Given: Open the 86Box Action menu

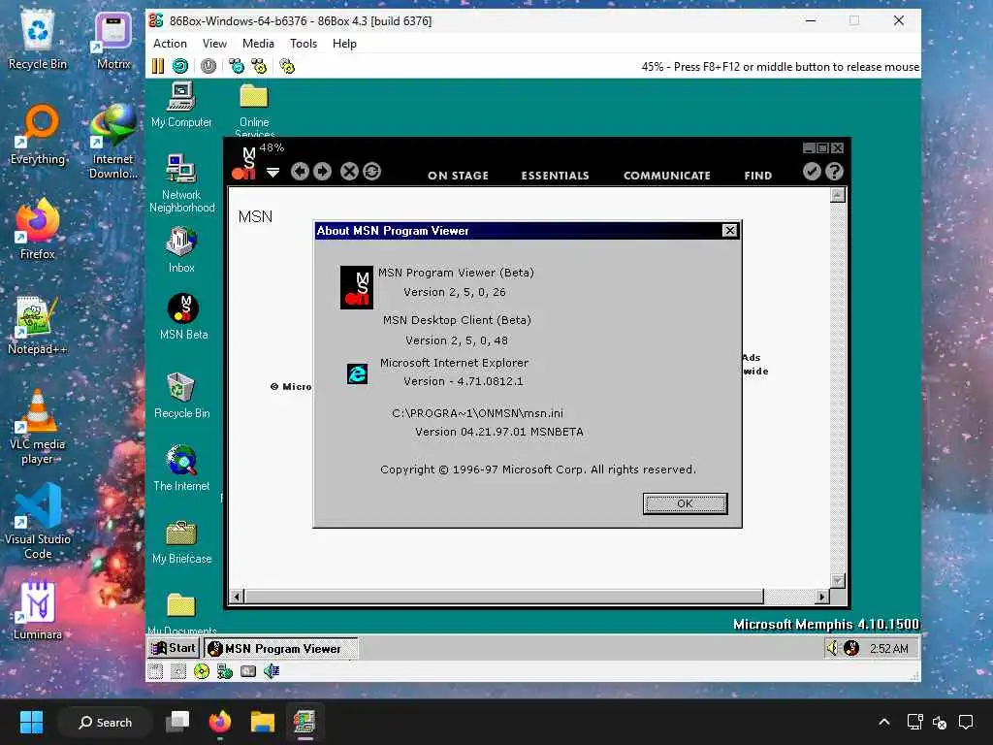Looking at the screenshot, I should click(x=170, y=44).
